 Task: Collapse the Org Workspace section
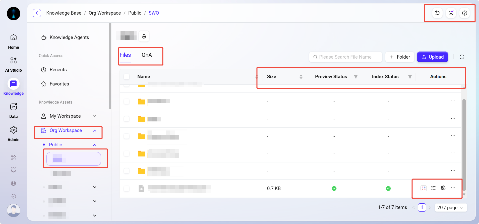[x=95, y=130]
